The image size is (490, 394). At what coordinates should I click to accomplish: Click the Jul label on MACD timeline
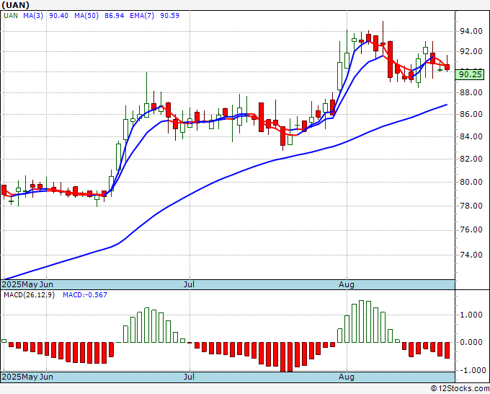point(189,377)
